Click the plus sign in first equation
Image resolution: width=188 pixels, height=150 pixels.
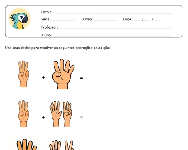tap(43, 77)
